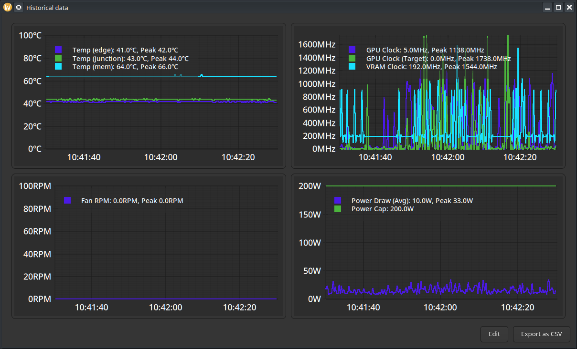Minimize the Historical data window
This screenshot has height=349, width=577.
click(x=547, y=7)
